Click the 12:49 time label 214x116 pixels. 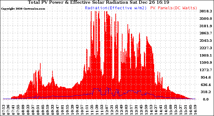[122, 110]
